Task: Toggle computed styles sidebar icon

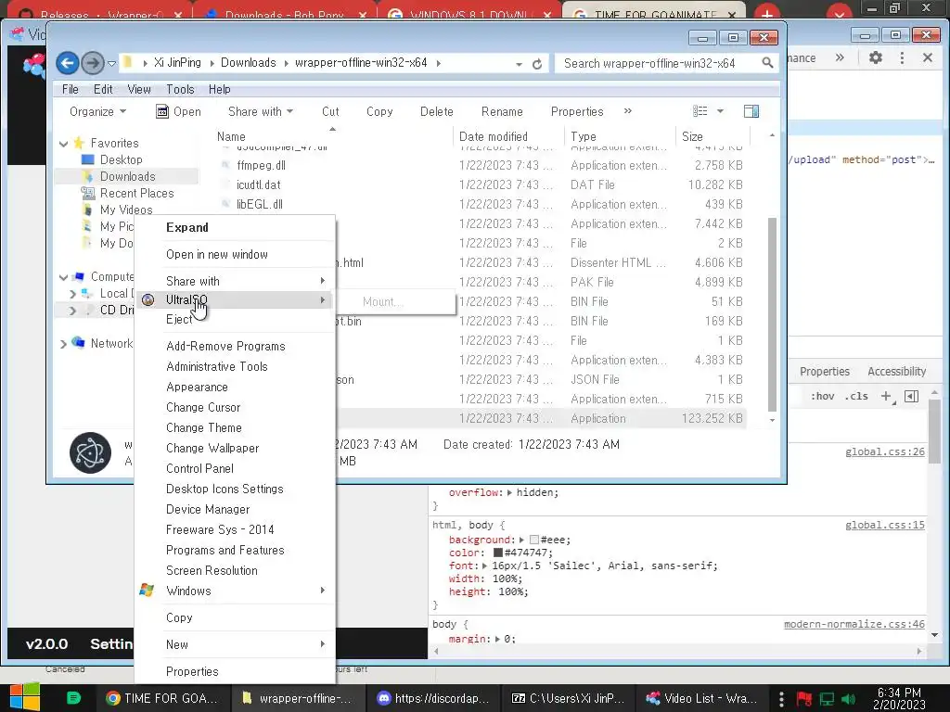Action: 911,397
